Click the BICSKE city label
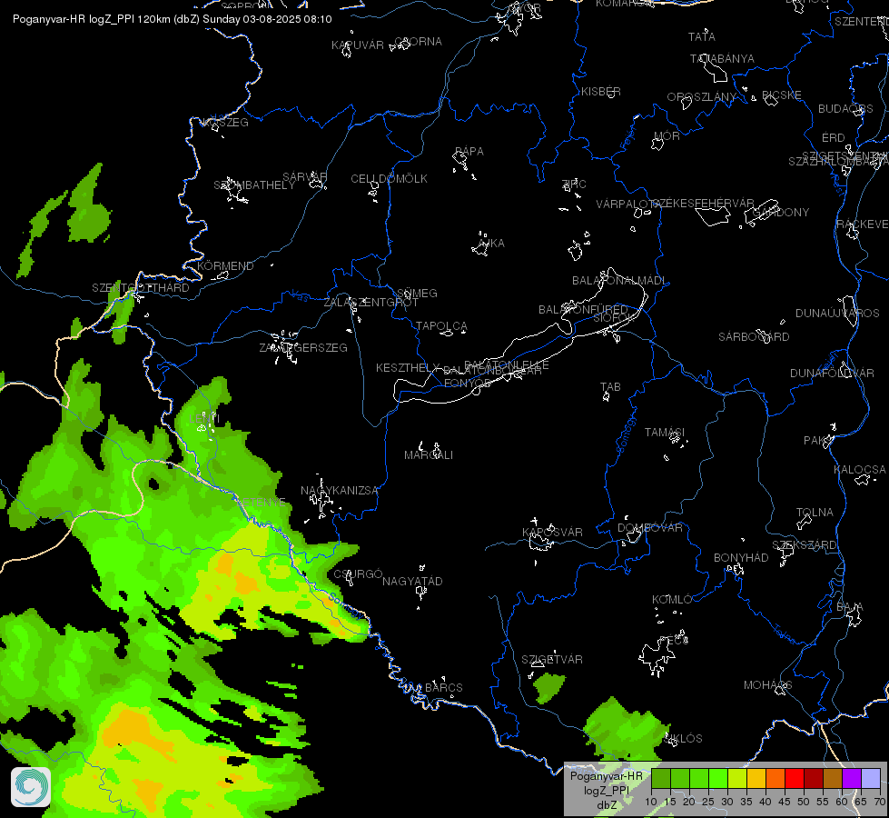This screenshot has width=889, height=818. 781,95
